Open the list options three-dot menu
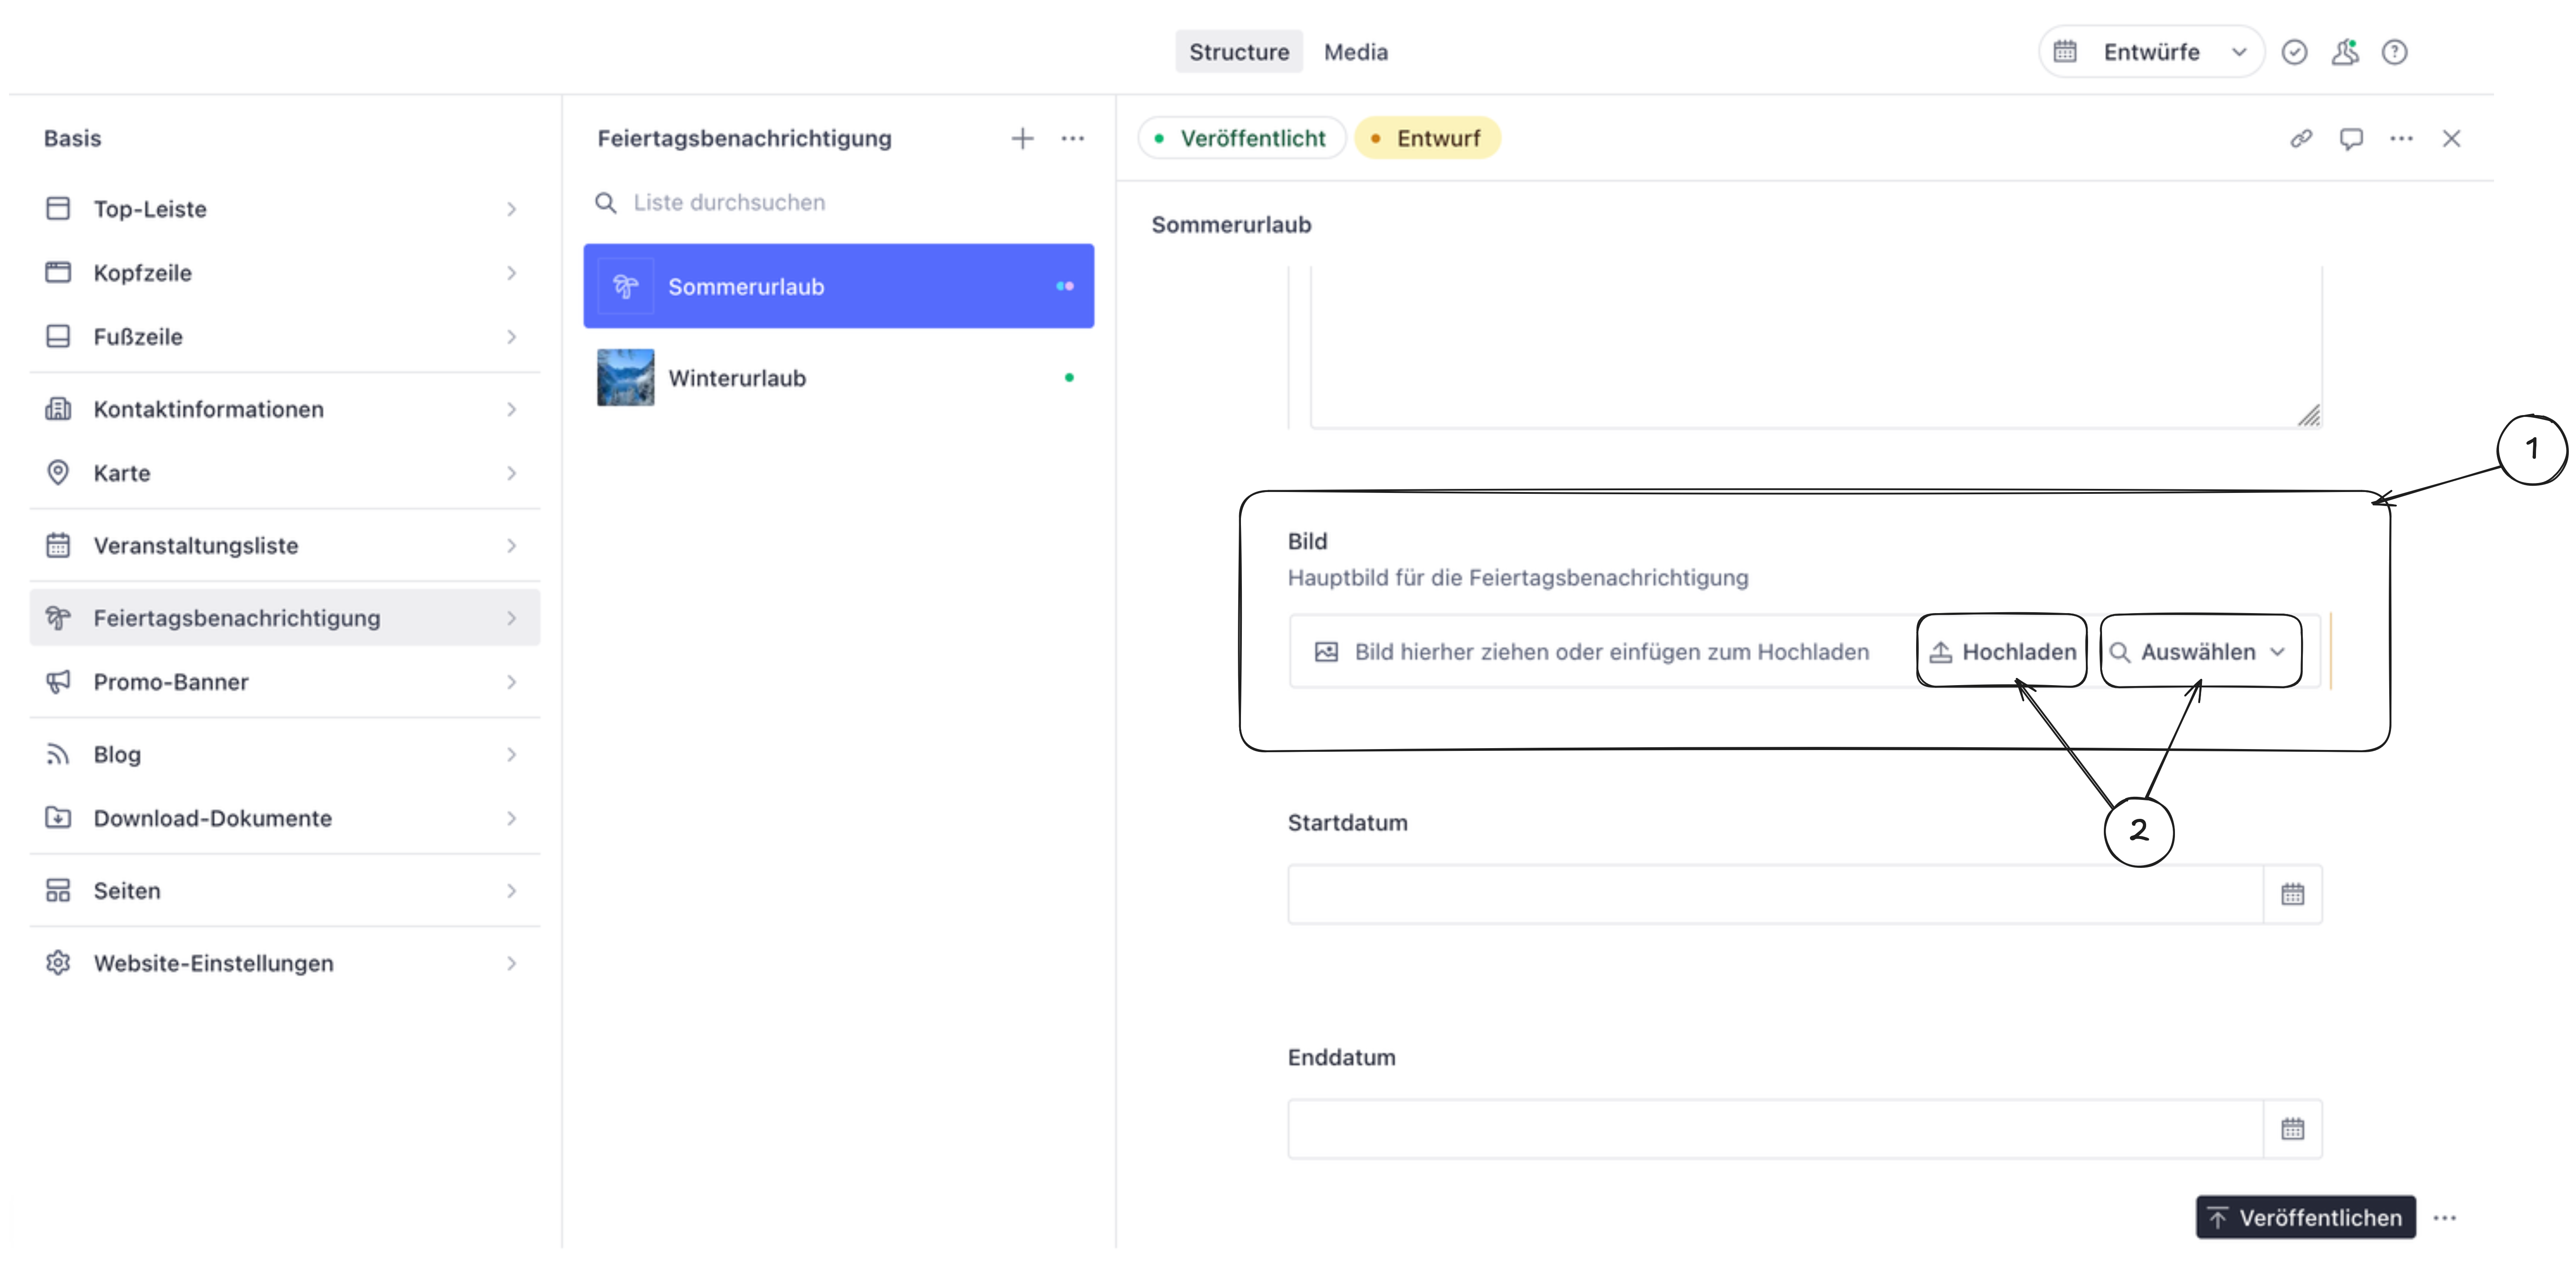This screenshot has height=1269, width=2576. 1072,138
